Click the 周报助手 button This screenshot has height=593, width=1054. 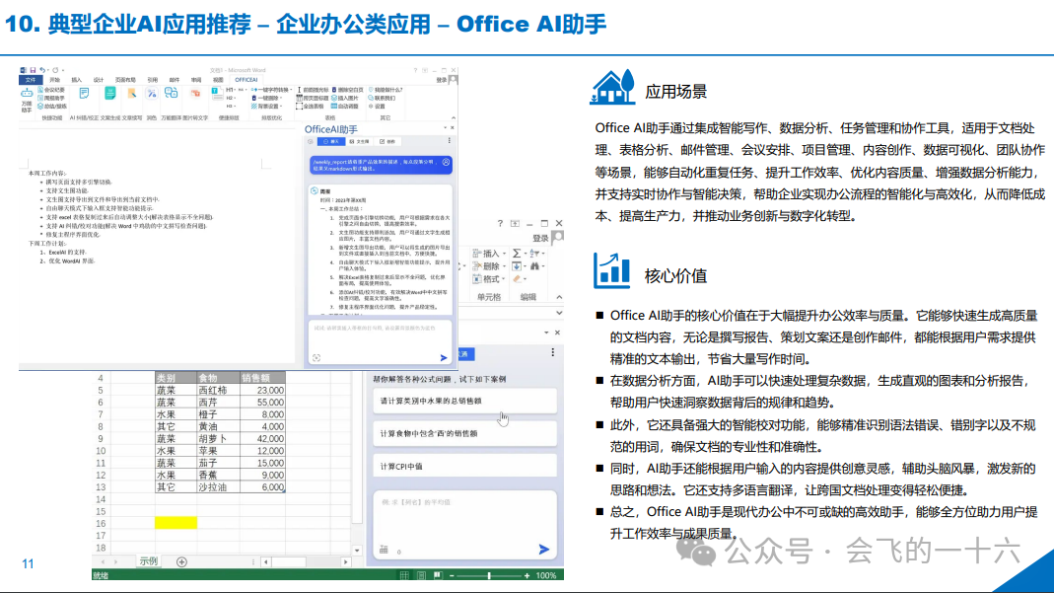51,98
